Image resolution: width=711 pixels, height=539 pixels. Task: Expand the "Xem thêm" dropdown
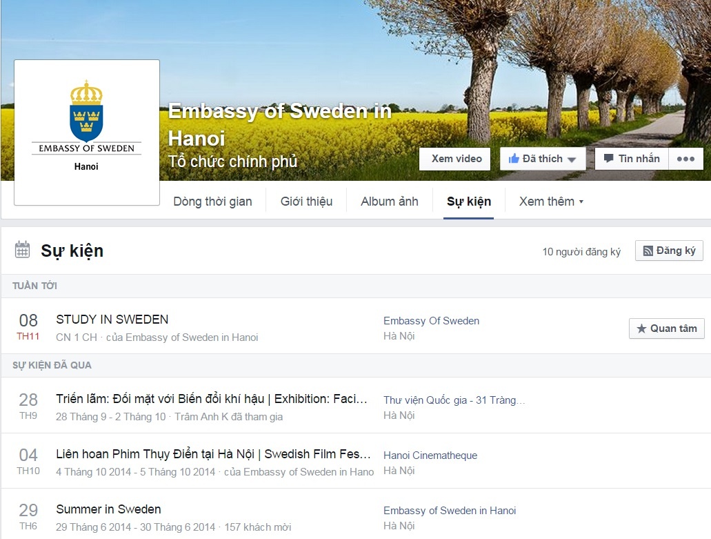550,201
